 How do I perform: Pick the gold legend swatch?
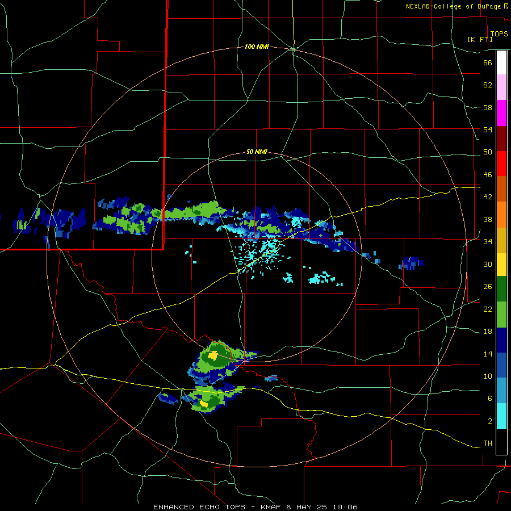[x=501, y=240]
